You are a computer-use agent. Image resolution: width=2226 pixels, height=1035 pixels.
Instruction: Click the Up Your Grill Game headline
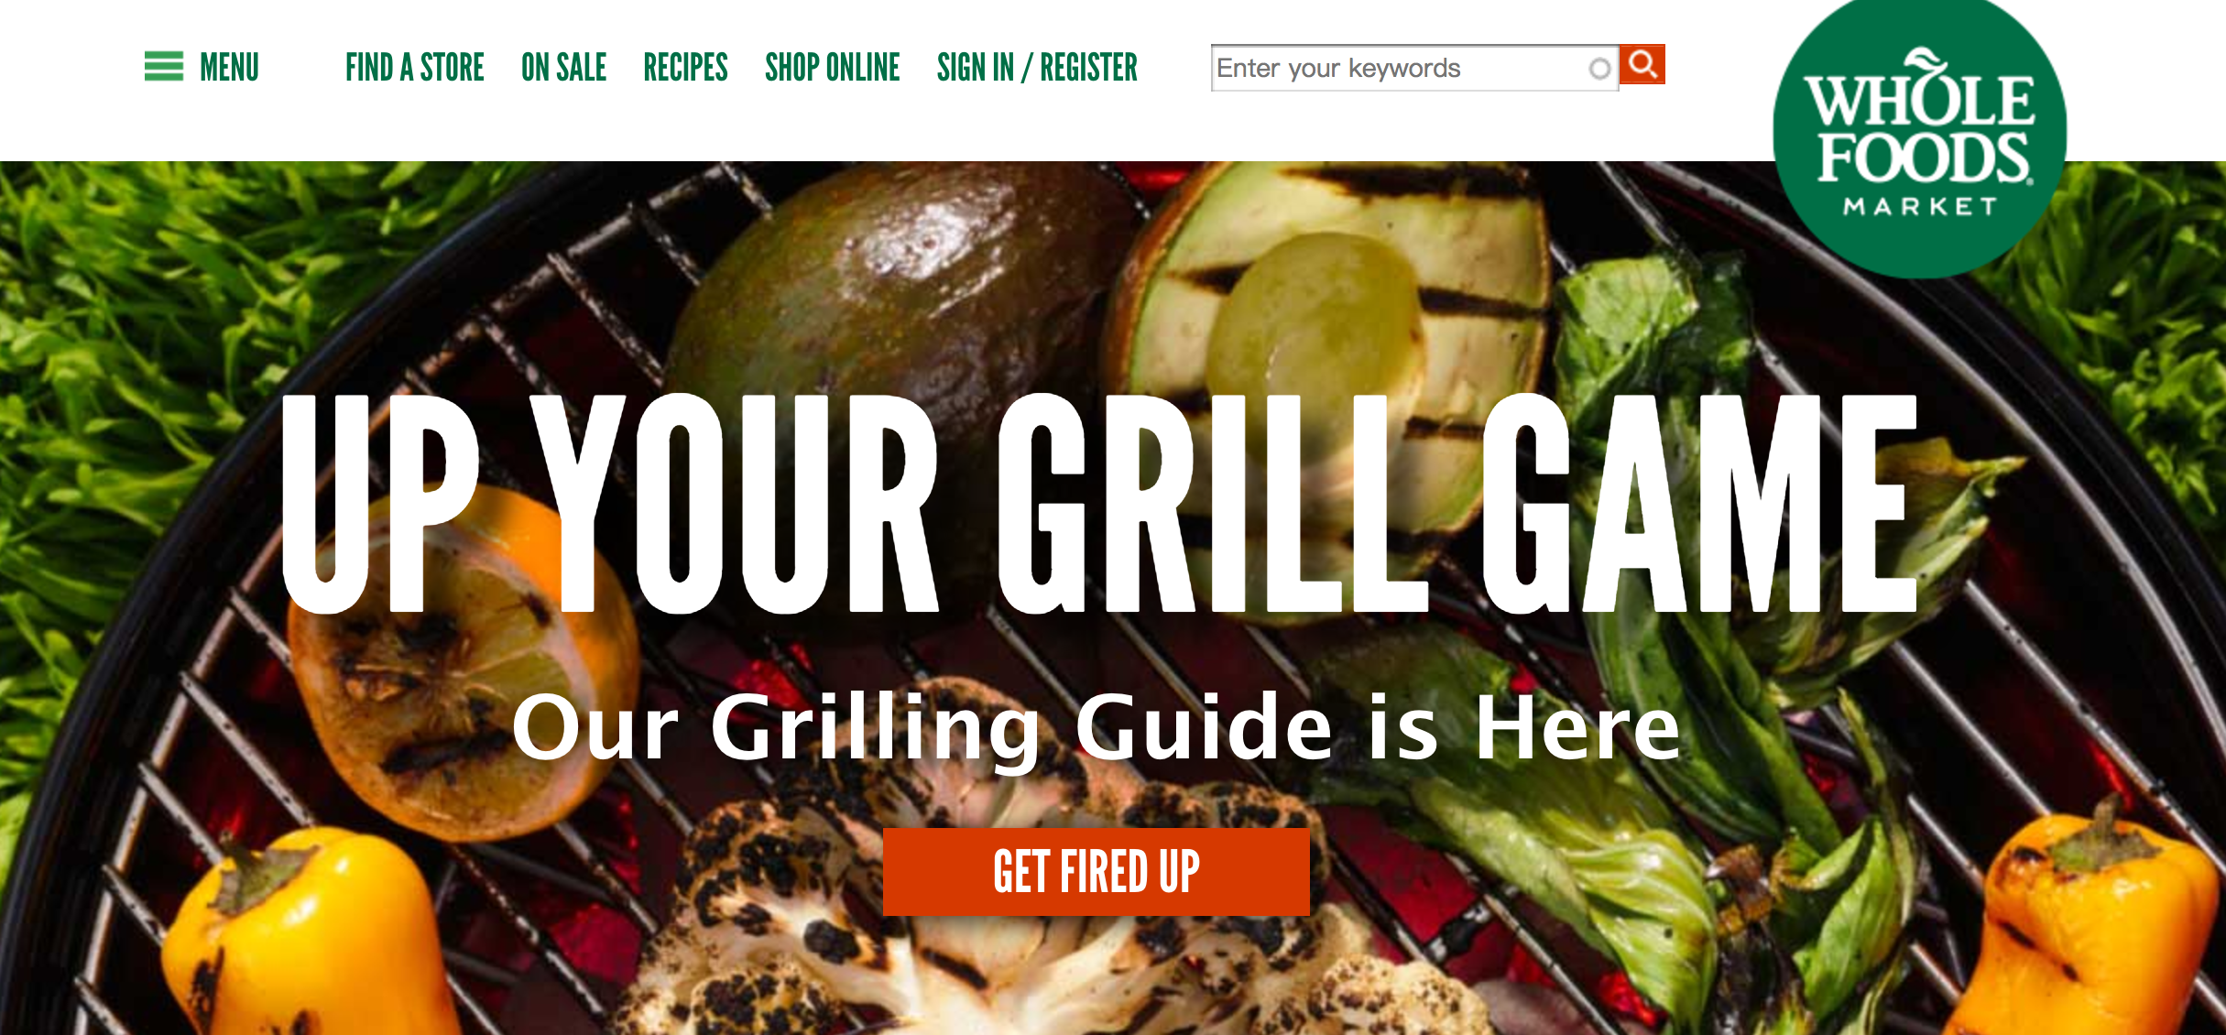pos(1099,504)
